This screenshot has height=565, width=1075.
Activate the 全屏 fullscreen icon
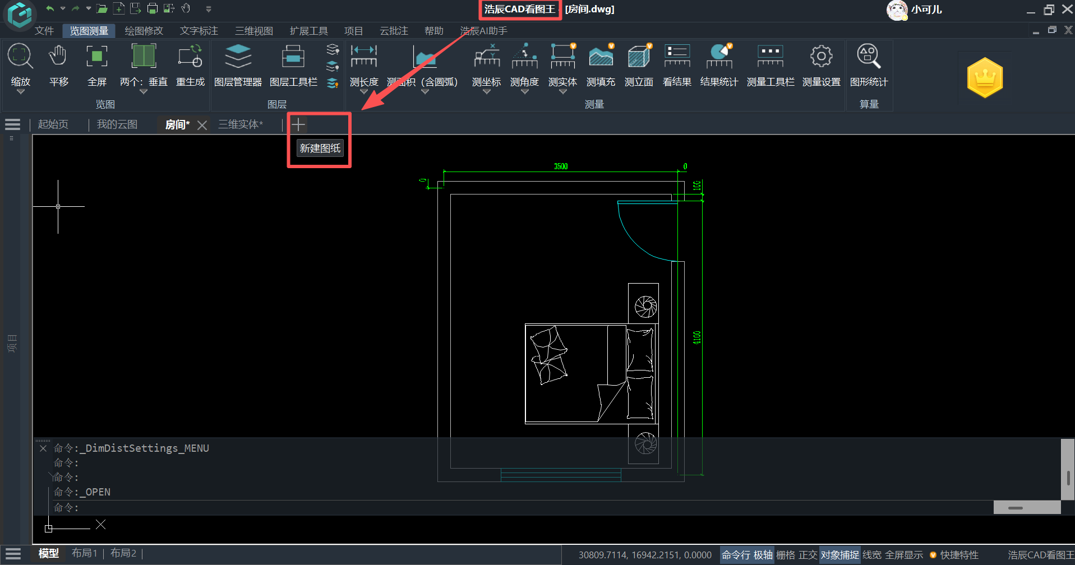(x=96, y=57)
